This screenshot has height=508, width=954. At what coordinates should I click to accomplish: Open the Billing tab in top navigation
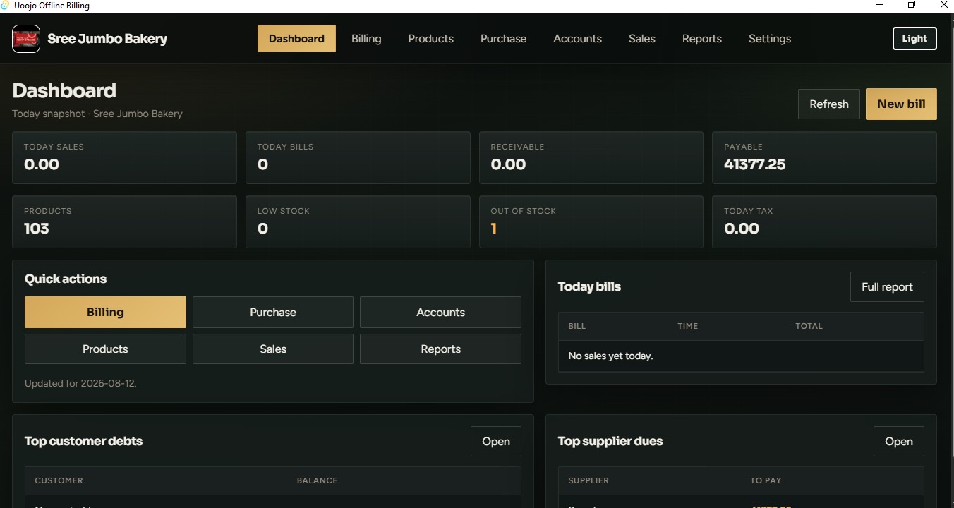point(366,39)
